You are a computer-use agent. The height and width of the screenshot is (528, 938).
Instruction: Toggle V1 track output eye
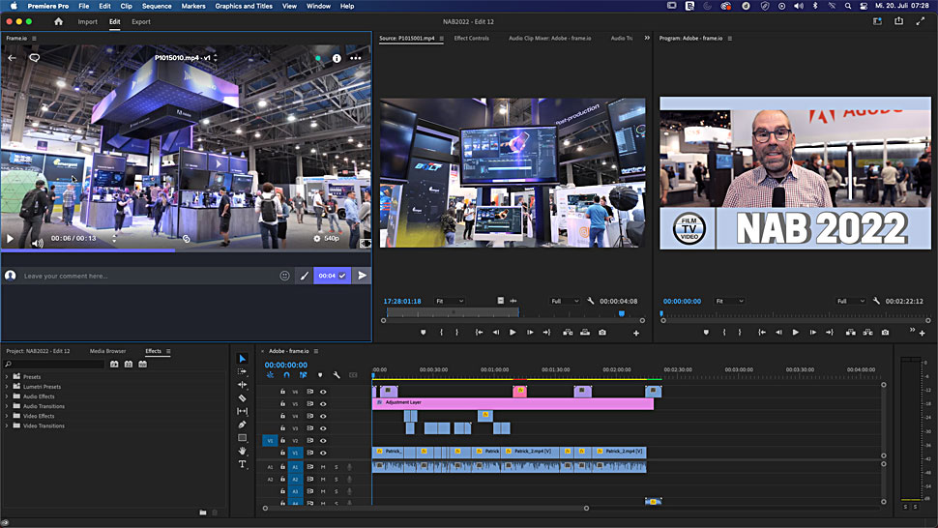pyautogui.click(x=323, y=453)
